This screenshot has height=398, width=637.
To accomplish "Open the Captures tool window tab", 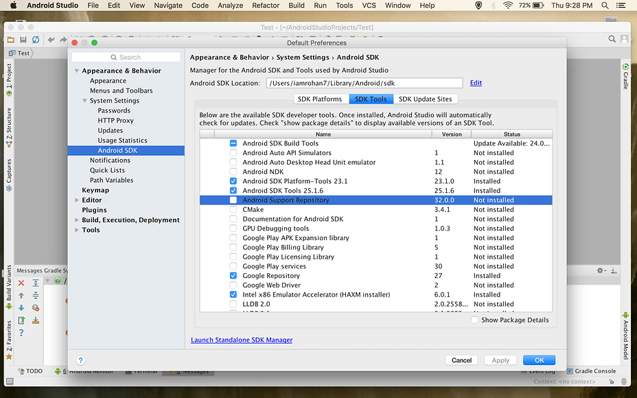I will pos(9,175).
